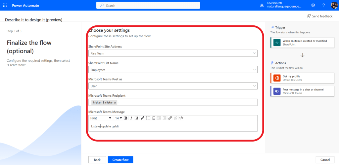Open the text highlight color picker
Image resolution: width=339 pixels, height=165 pixels.
tap(142, 118)
